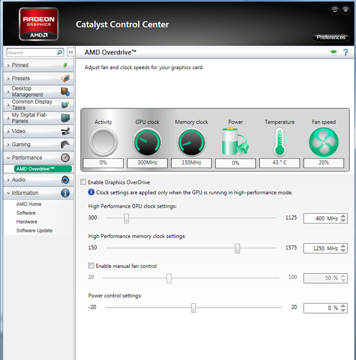Increase memory clock MHz with up arrow
The image size is (356, 360).
pos(343,246)
